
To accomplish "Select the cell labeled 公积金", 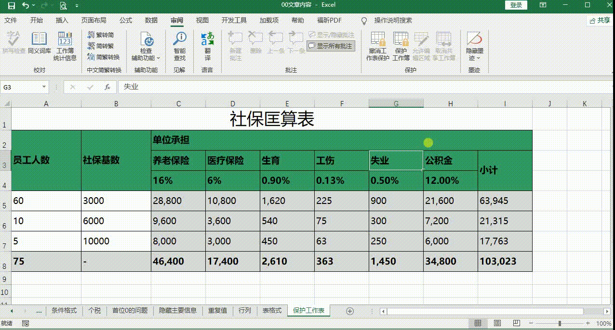I will (451, 160).
